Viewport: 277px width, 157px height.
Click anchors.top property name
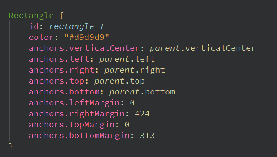pyautogui.click(x=56, y=81)
